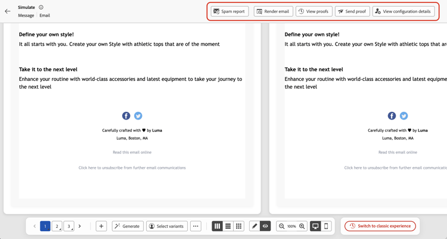Click the unsubscribe link in the left email preview

point(132,168)
